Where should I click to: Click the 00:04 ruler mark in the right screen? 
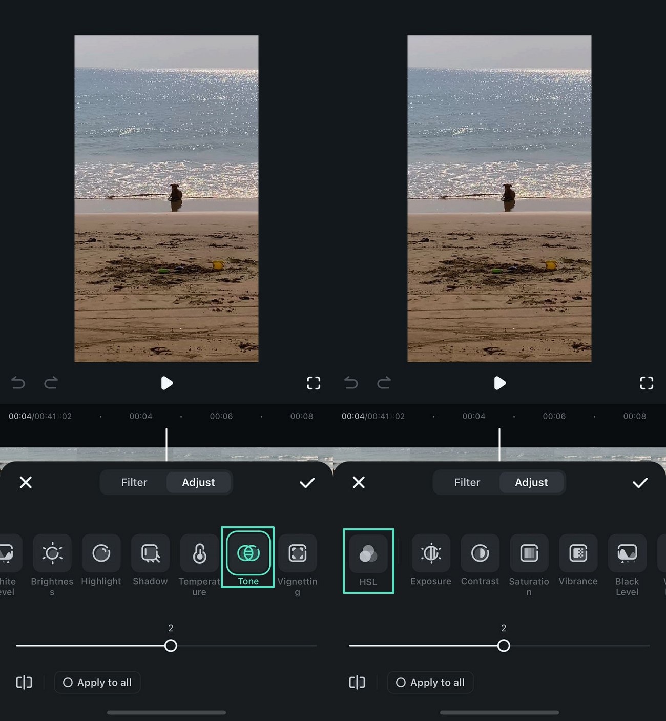pos(474,416)
